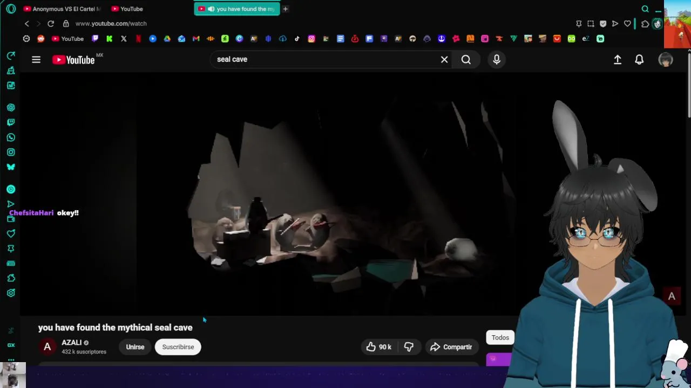Open Instagram in Opera sidebar
691x388 pixels.
(11, 152)
